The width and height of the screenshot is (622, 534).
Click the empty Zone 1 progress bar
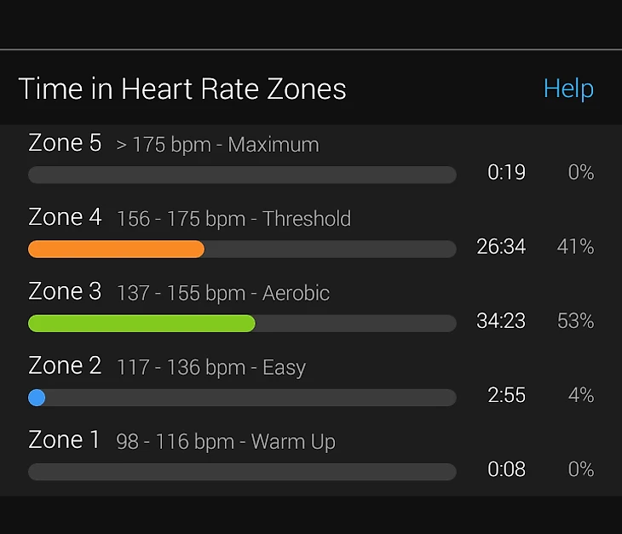pos(242,472)
